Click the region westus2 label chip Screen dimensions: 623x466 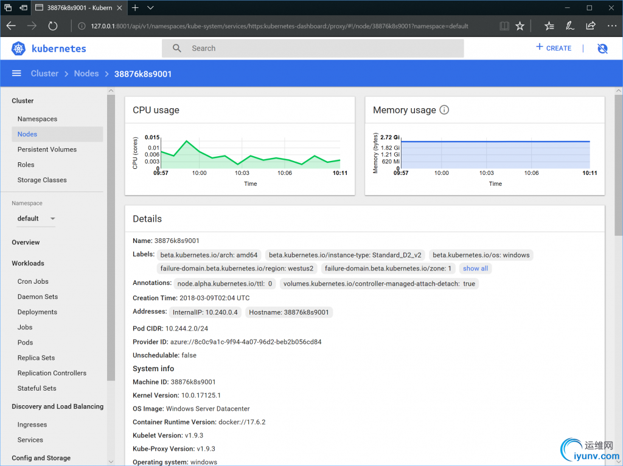tap(237, 269)
